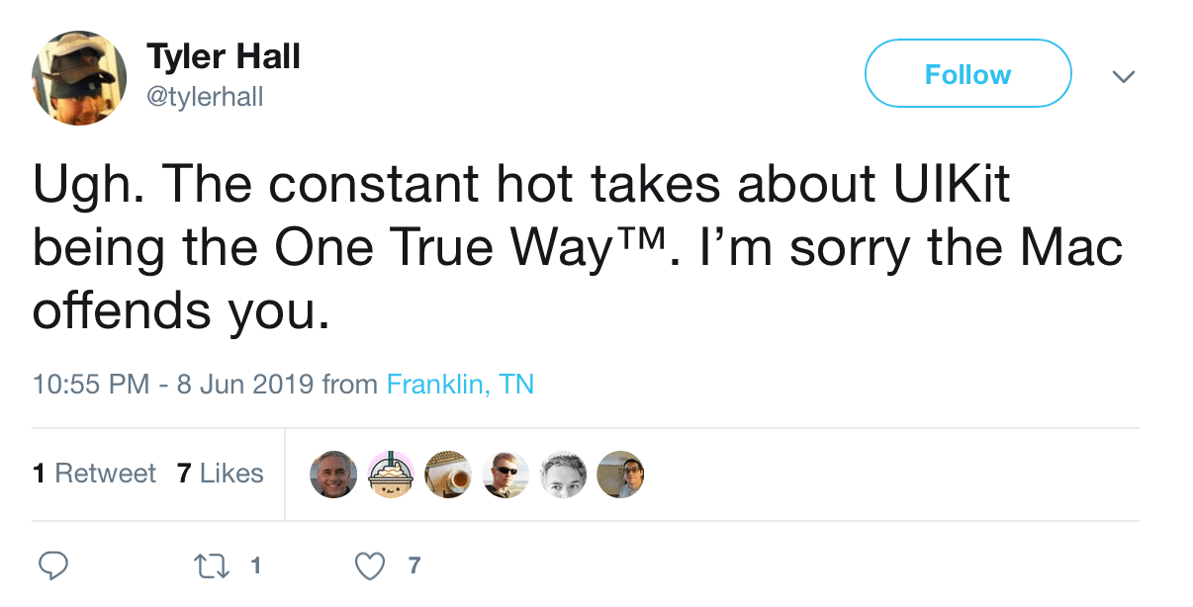Viewport: 1193px width, 607px height.
Task: Open the Franklin, TN location link
Action: click(460, 384)
